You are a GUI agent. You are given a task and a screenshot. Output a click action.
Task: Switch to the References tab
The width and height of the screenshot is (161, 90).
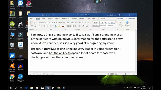[65, 18]
